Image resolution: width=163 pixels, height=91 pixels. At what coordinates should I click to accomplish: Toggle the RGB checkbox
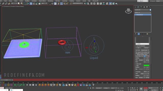point(136,65)
